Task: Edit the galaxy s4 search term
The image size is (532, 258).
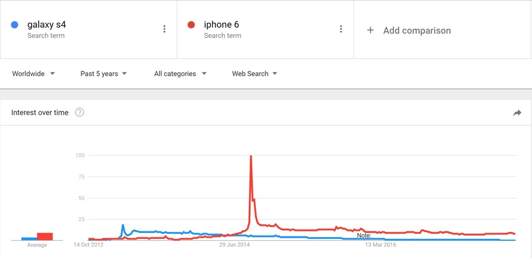Action: pyautogui.click(x=46, y=25)
